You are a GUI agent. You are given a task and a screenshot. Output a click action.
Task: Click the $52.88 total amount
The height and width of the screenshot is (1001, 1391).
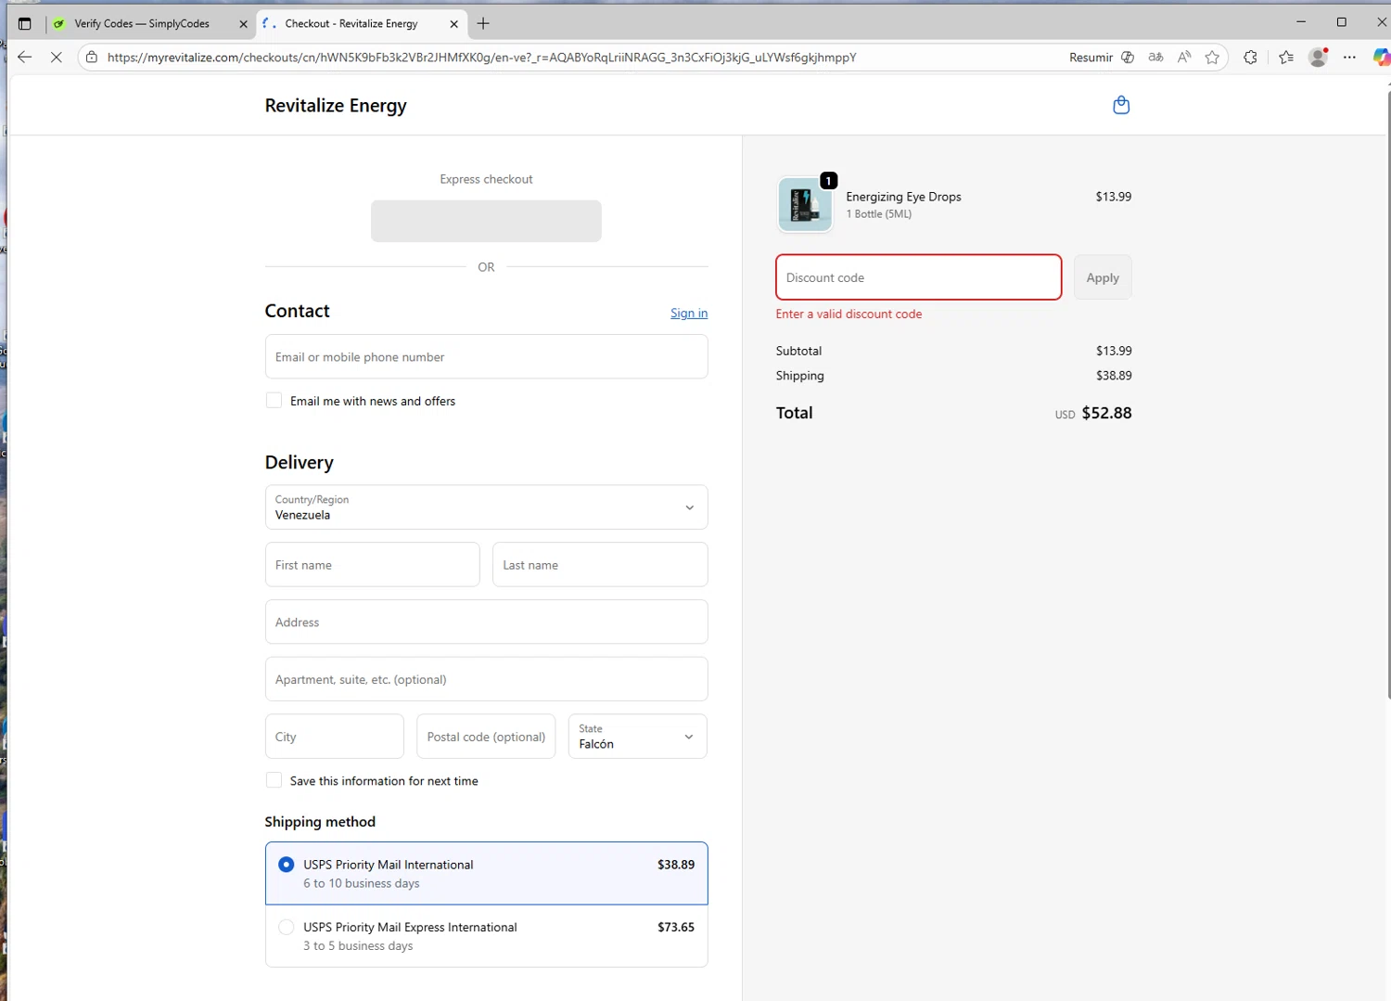(1106, 413)
